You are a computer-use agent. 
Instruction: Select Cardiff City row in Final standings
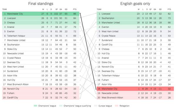41,97
